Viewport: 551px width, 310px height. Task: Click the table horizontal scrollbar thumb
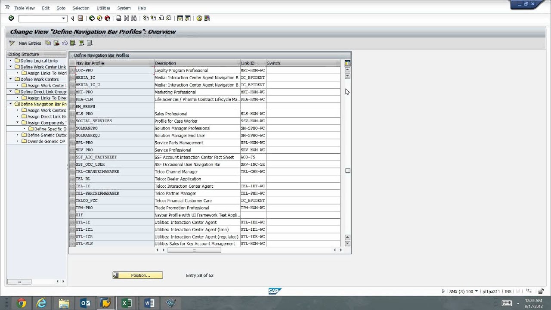point(194,250)
